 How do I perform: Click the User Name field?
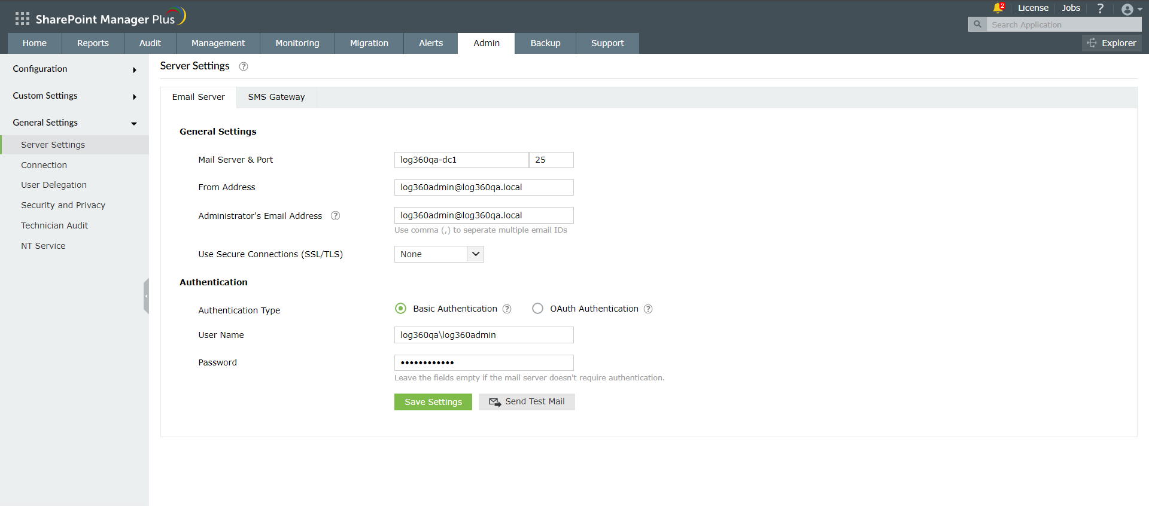pos(484,335)
